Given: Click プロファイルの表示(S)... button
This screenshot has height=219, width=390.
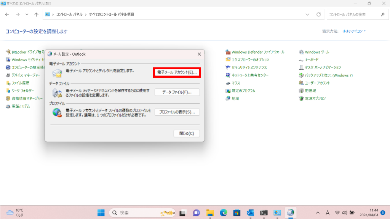Looking at the screenshot, I should [177, 112].
